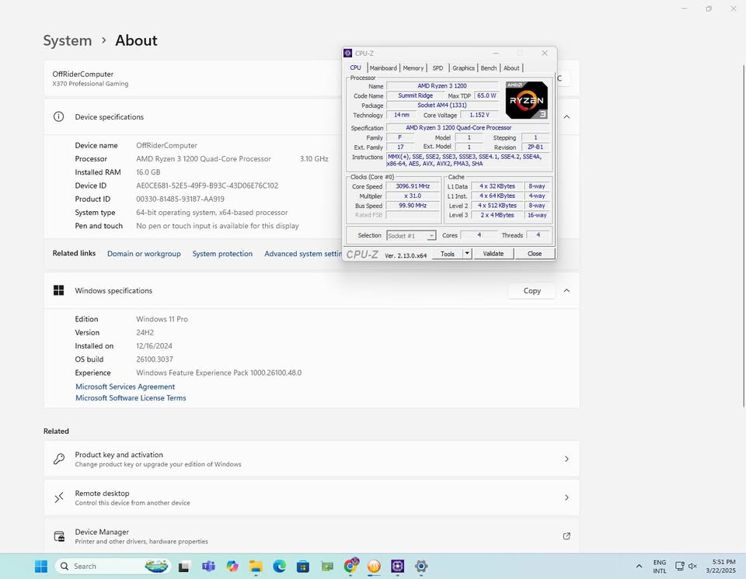Screen dimensions: 746x579
Task: Open File Explorer from the taskbar
Action: pyautogui.click(x=256, y=566)
